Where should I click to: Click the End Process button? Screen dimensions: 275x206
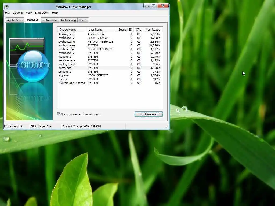[149, 114]
